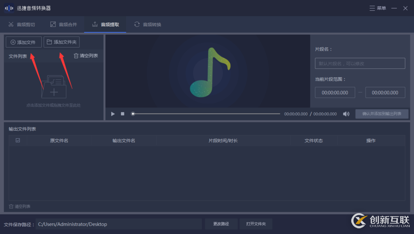The width and height of the screenshot is (414, 234).
Task: Close the converter window
Action: 405,8
